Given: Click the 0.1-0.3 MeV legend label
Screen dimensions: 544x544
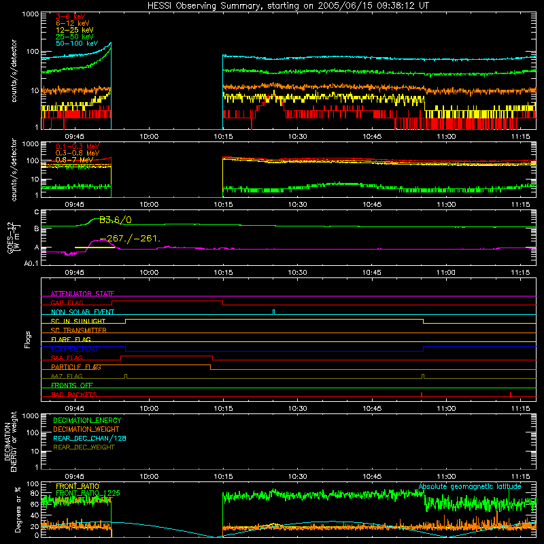Looking at the screenshot, I should pyautogui.click(x=78, y=146).
